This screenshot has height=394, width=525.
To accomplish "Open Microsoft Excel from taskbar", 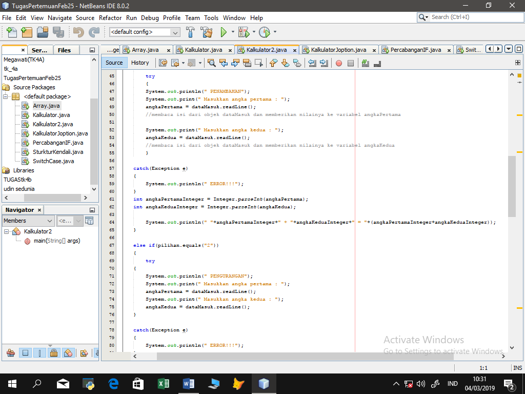I will [164, 384].
